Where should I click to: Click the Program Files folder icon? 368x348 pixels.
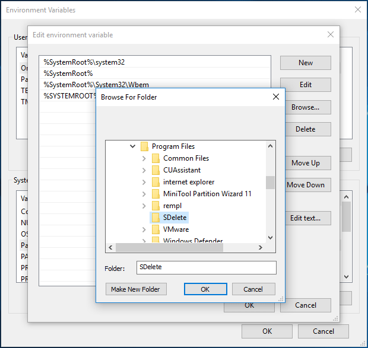click(144, 146)
